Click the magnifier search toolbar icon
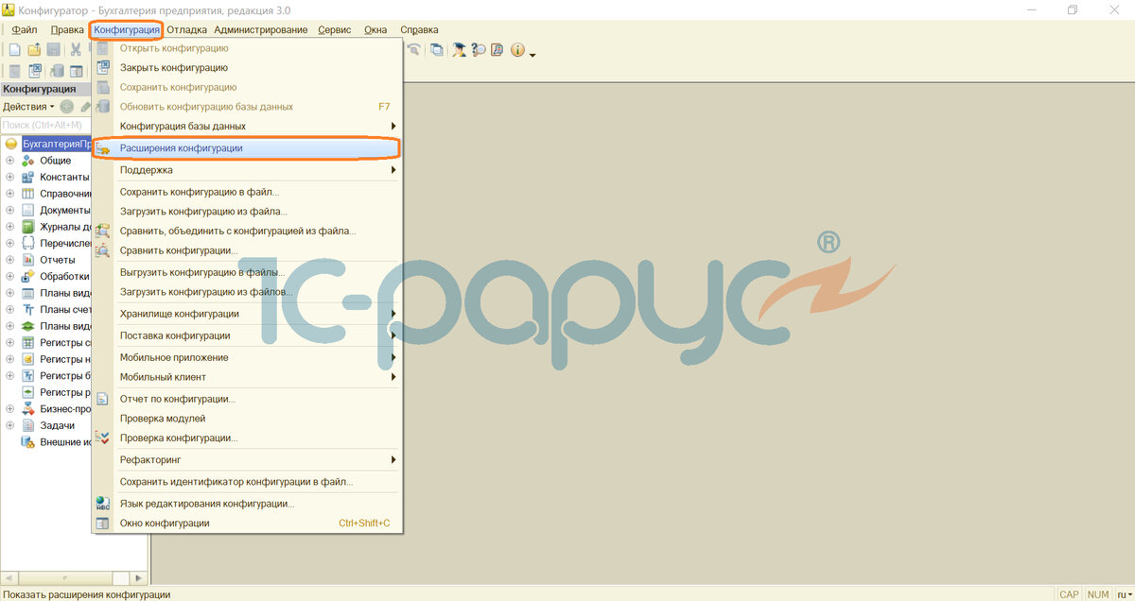 click(479, 49)
